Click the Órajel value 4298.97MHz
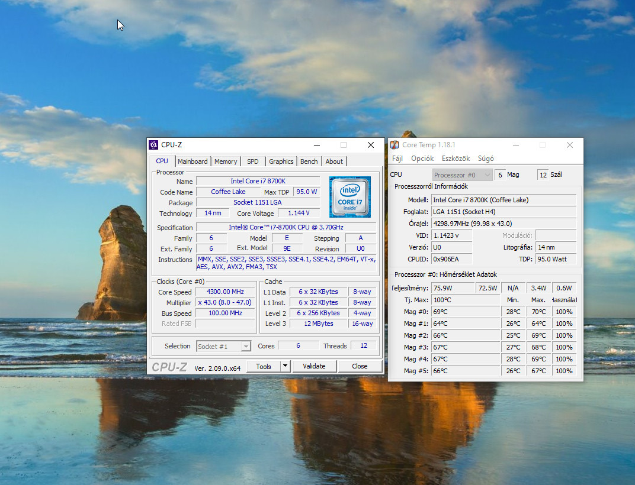The height and width of the screenshot is (485, 635). tap(503, 224)
